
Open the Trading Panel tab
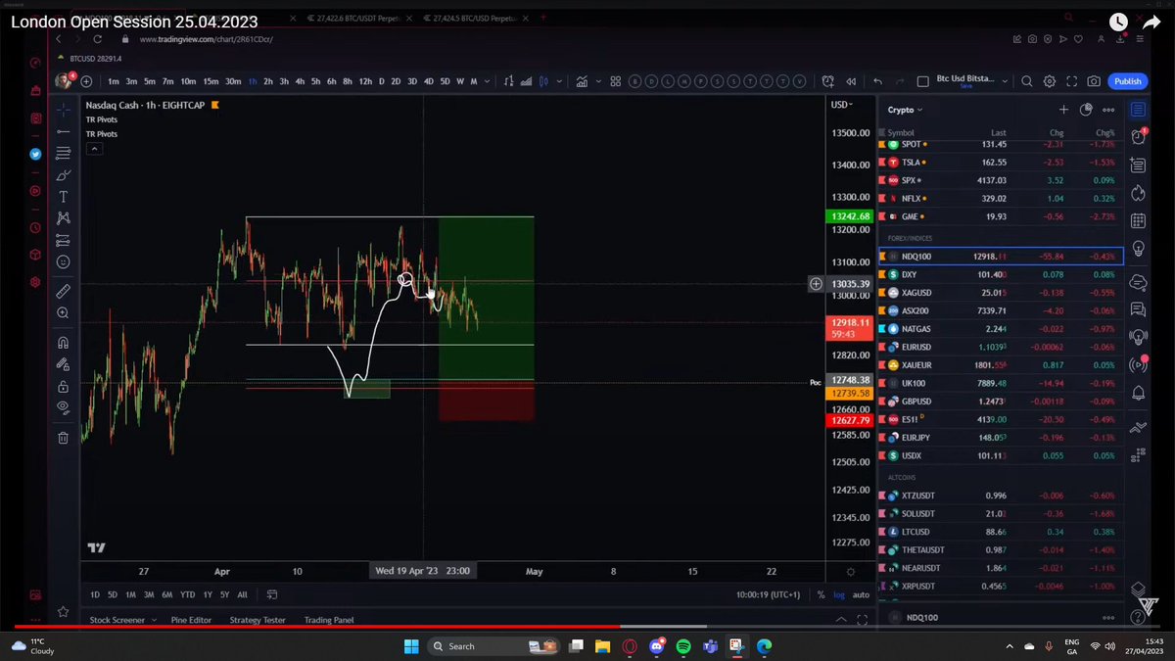click(x=328, y=620)
